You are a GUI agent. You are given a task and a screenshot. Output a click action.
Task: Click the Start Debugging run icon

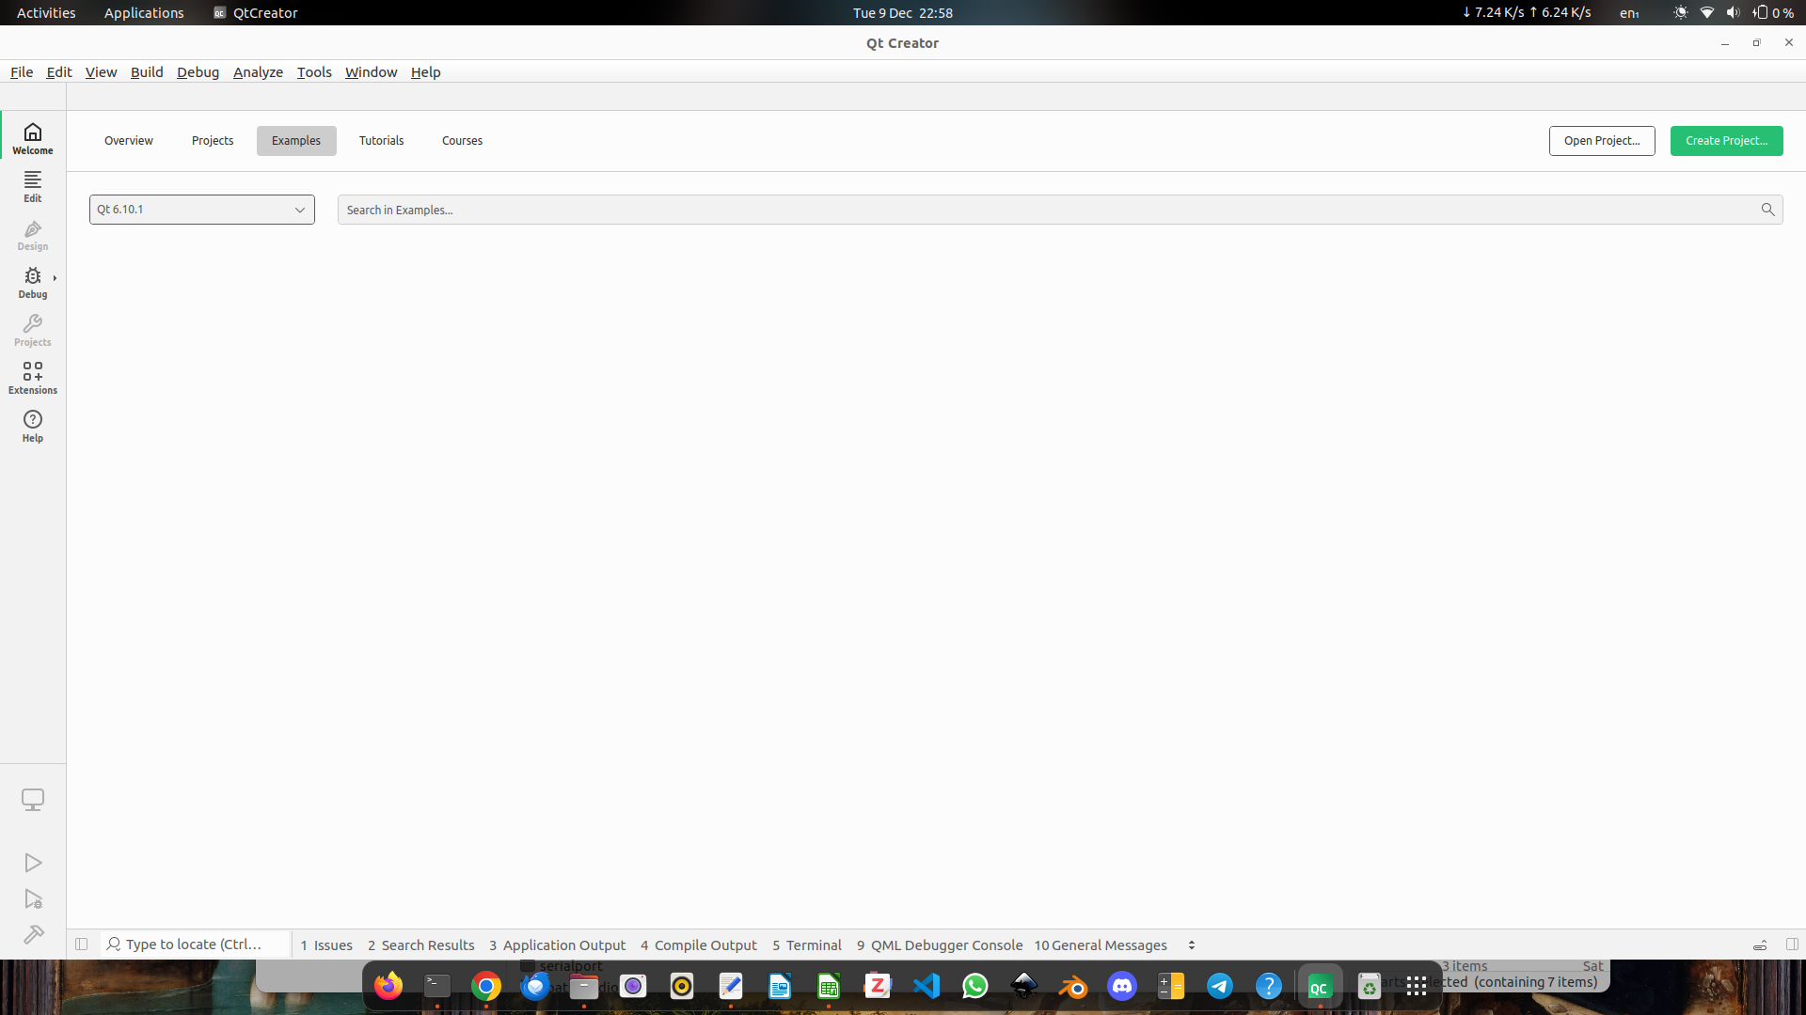(x=33, y=899)
